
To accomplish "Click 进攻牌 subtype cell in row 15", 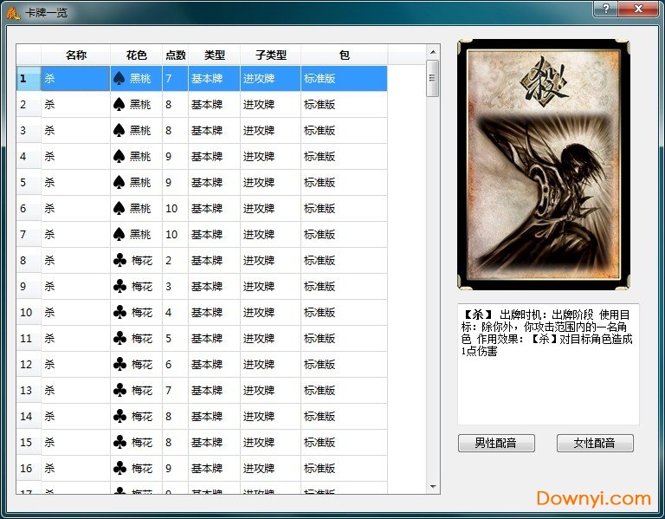I will pos(270,442).
